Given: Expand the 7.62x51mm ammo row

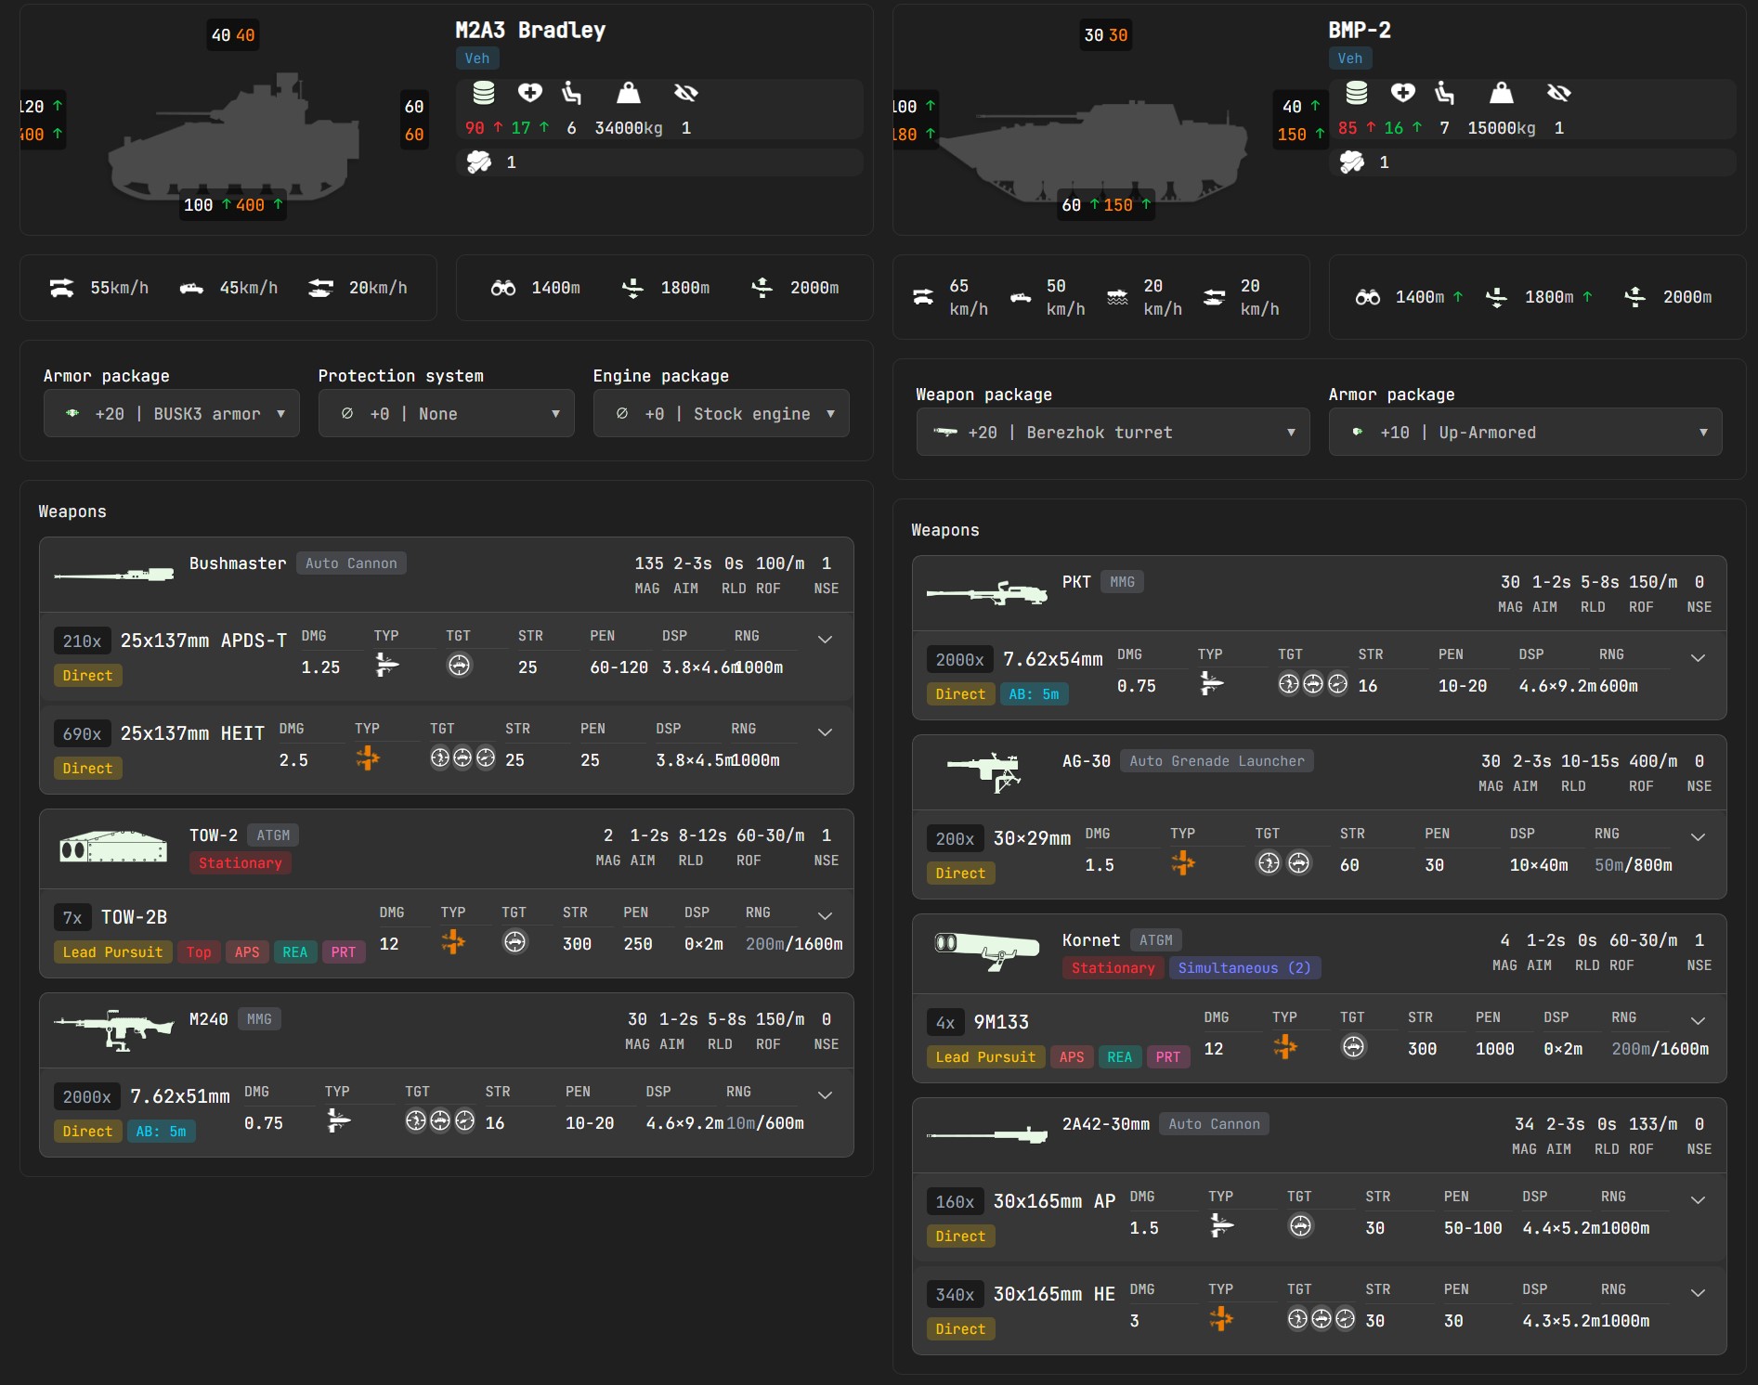Looking at the screenshot, I should pos(825,1095).
